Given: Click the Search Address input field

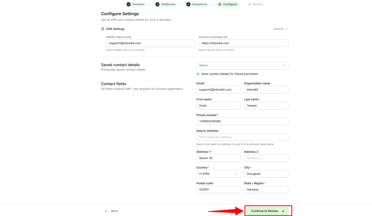Looking at the screenshot, I should pos(242,137).
